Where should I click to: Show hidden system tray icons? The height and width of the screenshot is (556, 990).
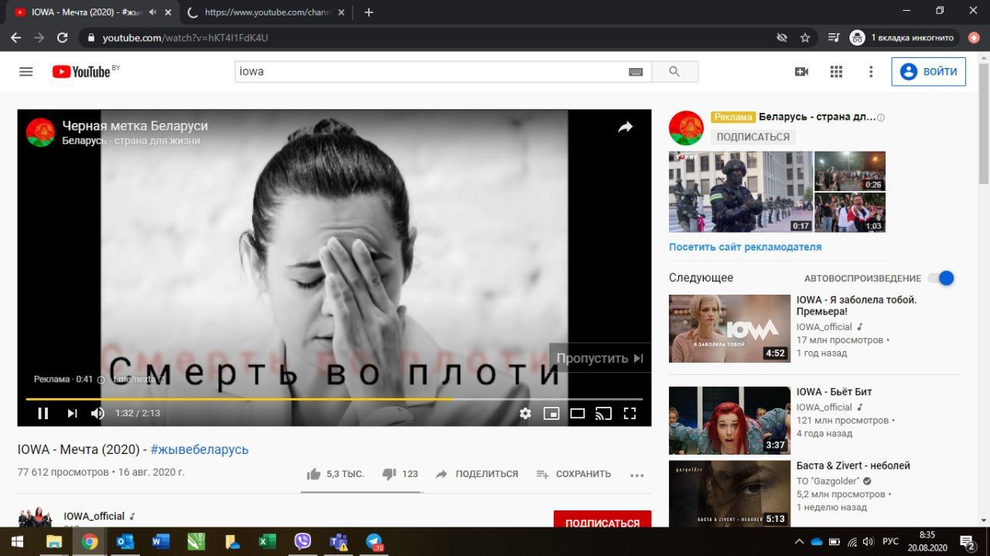coord(800,541)
